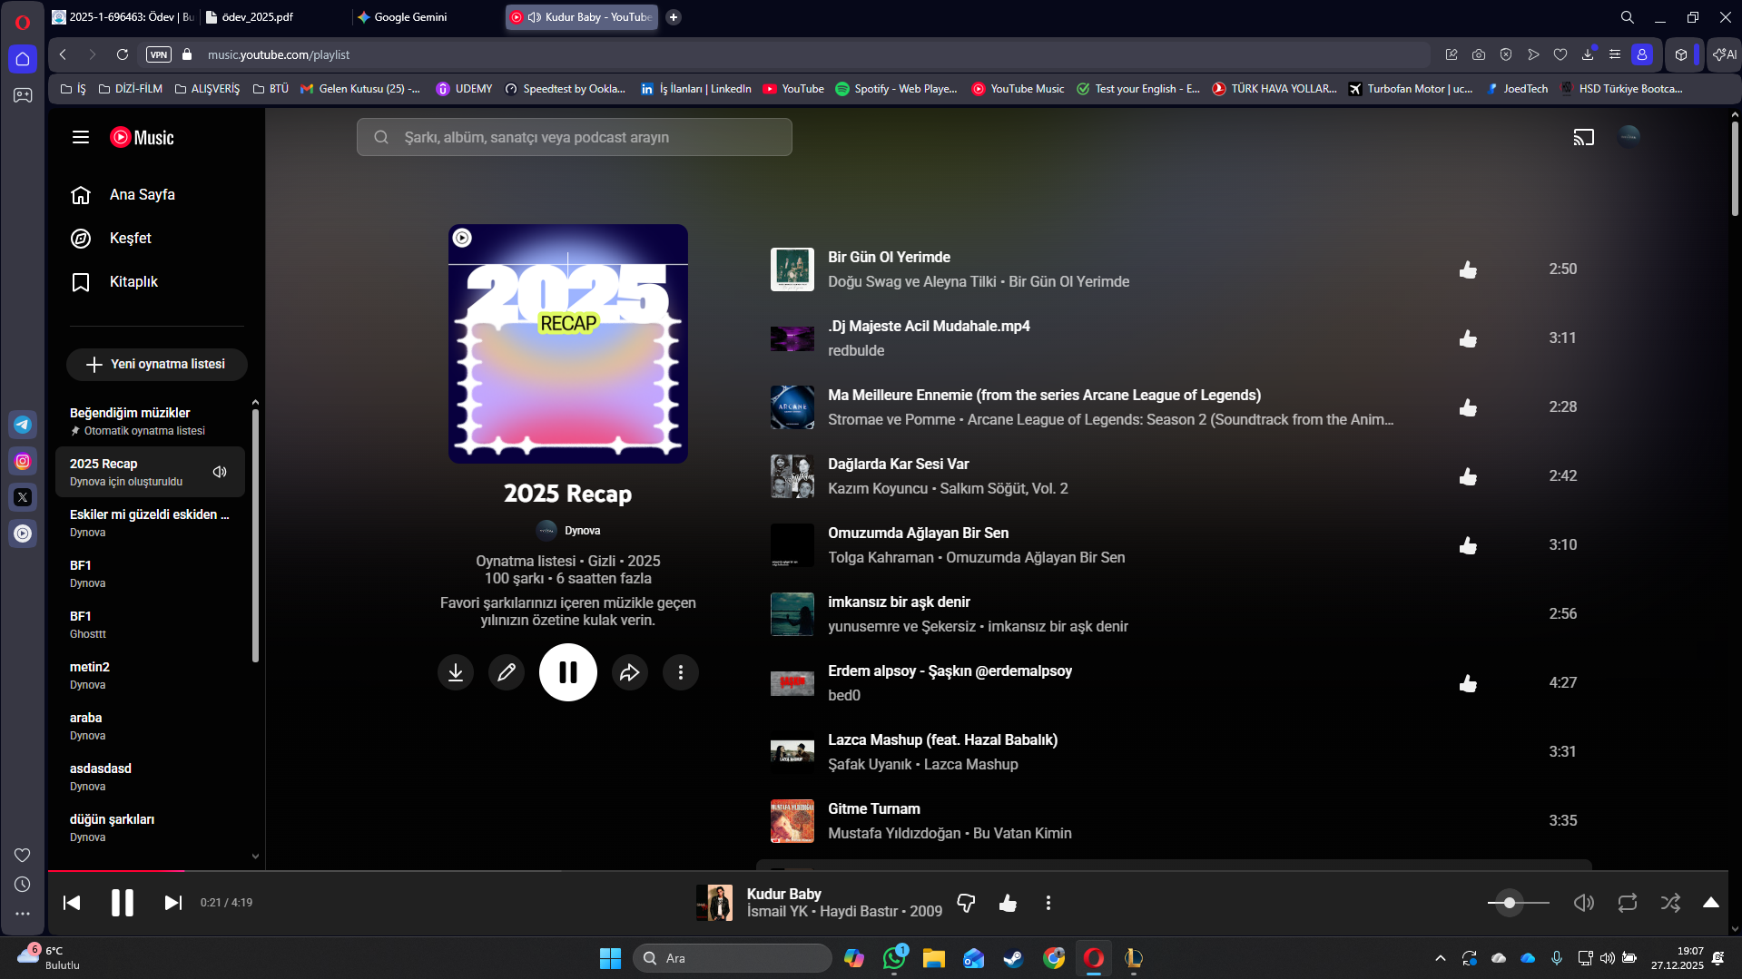Open a new browser tab
This screenshot has width=1742, height=979.
[x=674, y=16]
